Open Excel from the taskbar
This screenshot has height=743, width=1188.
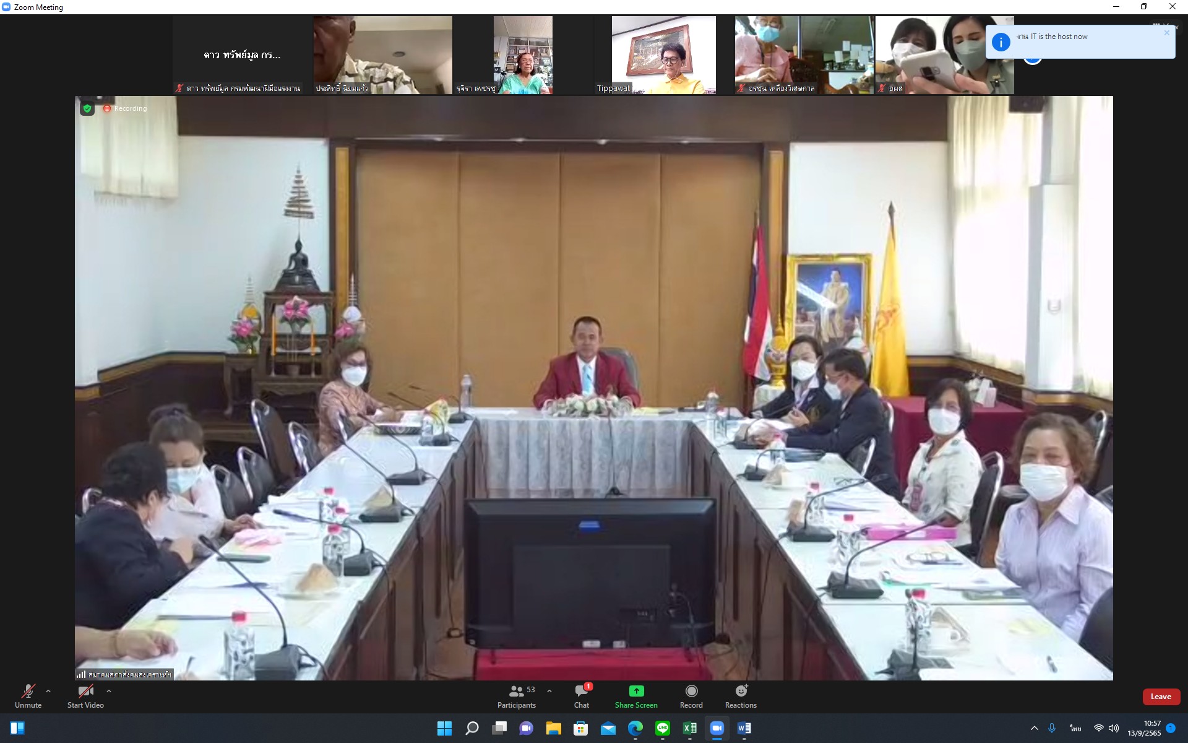point(690,728)
